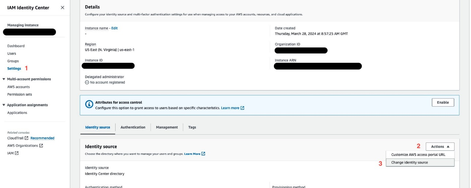Click the No account registered status icon
471x188 pixels.
(x=87, y=83)
